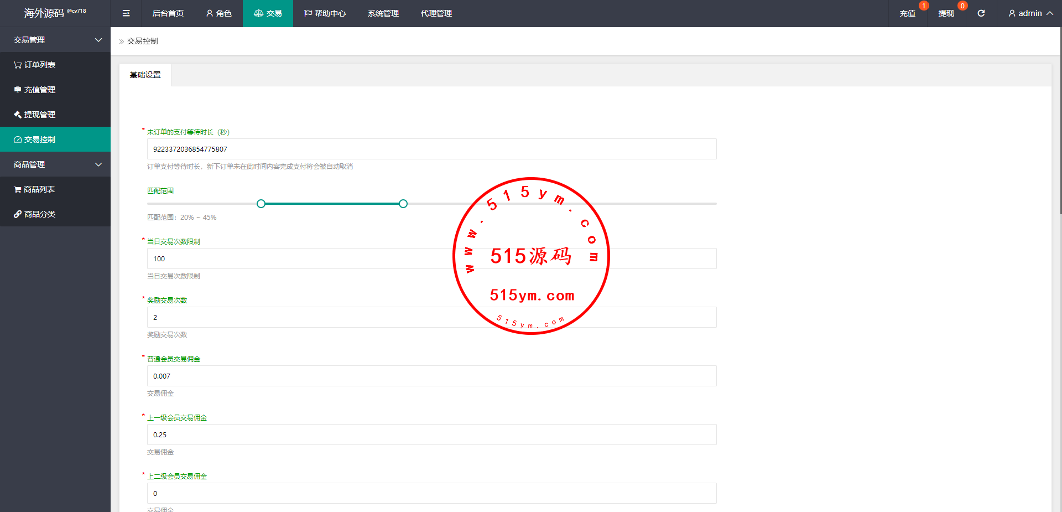The width and height of the screenshot is (1062, 512).
Task: Open 商品分类 with the link icon
Action: tap(34, 214)
